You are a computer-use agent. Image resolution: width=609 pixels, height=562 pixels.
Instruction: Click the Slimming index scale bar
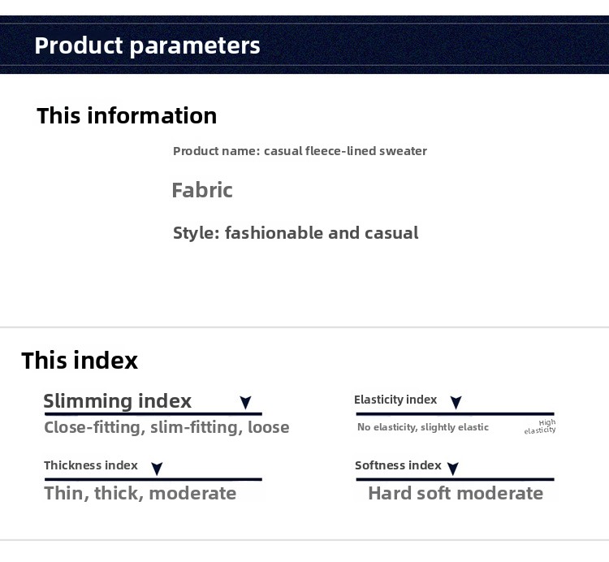point(153,414)
